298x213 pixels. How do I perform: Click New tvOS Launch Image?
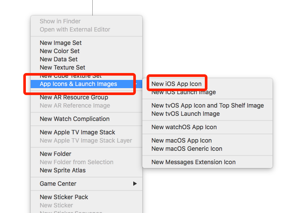tap(207, 114)
